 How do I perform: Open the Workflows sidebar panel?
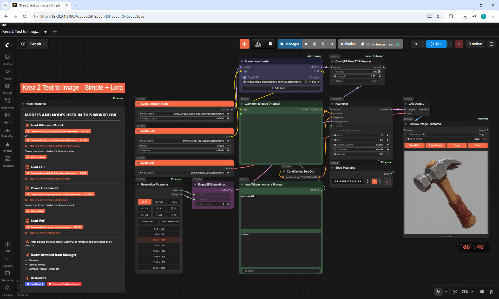pyautogui.click(x=7, y=103)
